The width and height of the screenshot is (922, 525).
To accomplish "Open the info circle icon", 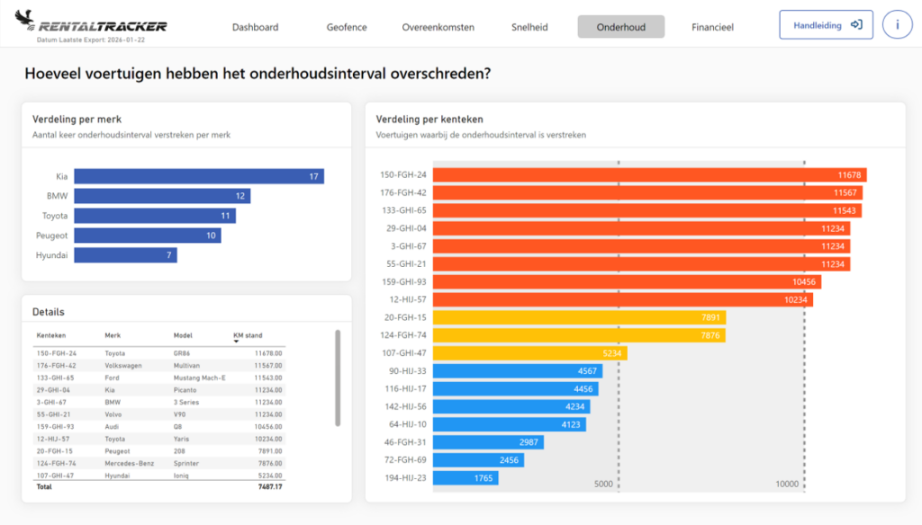I will click(x=897, y=24).
